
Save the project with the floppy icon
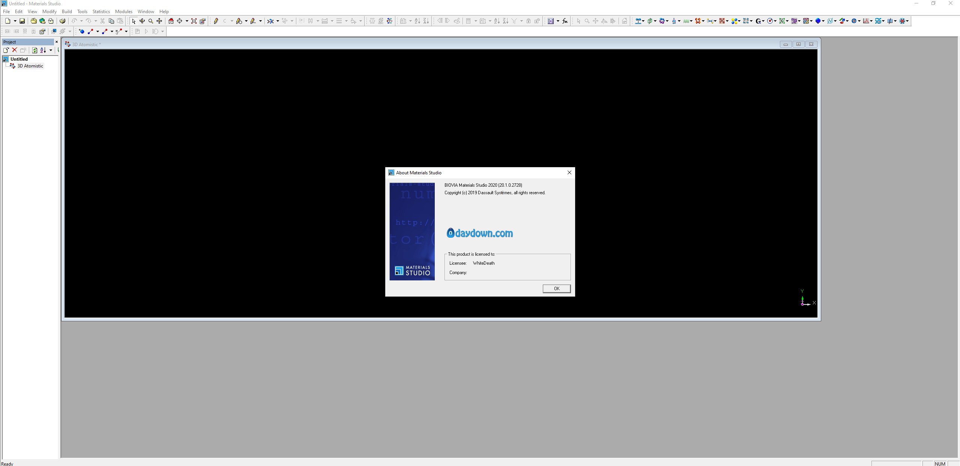22,21
